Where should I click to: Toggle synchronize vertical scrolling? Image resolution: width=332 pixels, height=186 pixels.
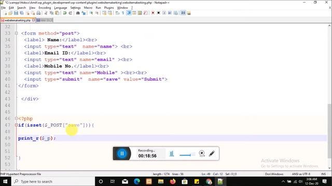[104, 13]
